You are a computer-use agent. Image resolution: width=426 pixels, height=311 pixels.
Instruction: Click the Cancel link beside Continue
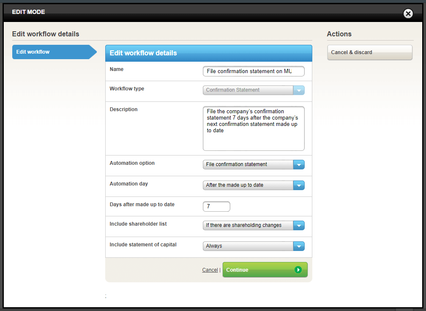click(210, 270)
